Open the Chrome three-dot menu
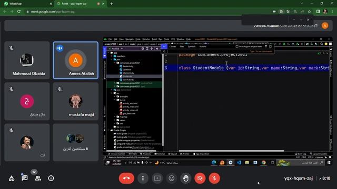Viewport: 337px width, 189px height. [332, 12]
